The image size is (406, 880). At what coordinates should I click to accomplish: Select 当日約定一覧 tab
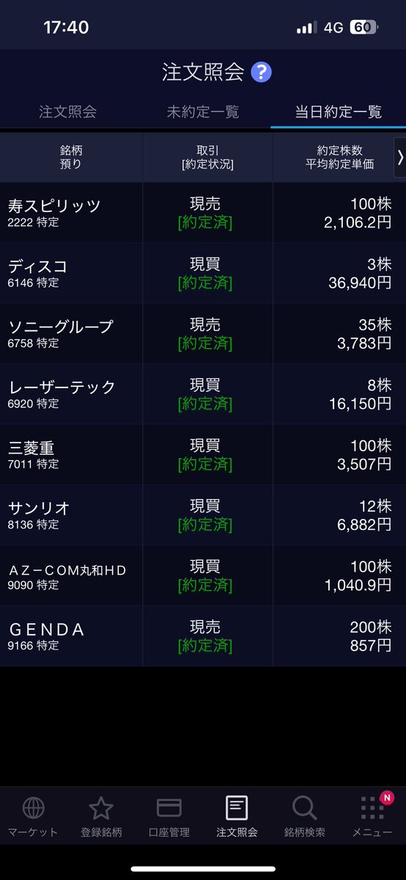tap(338, 112)
